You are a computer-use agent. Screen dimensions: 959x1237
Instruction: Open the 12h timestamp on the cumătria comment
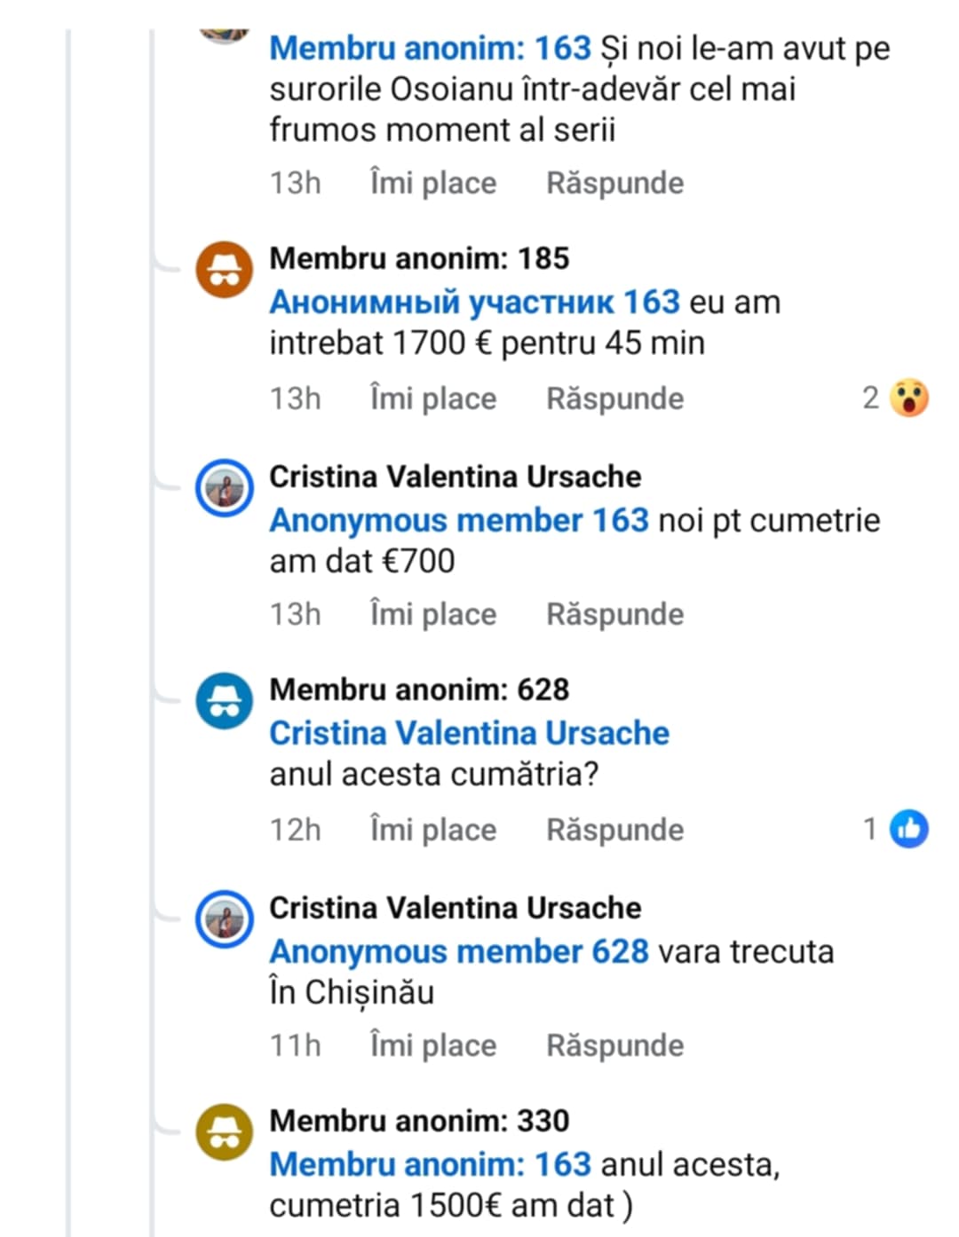[295, 830]
